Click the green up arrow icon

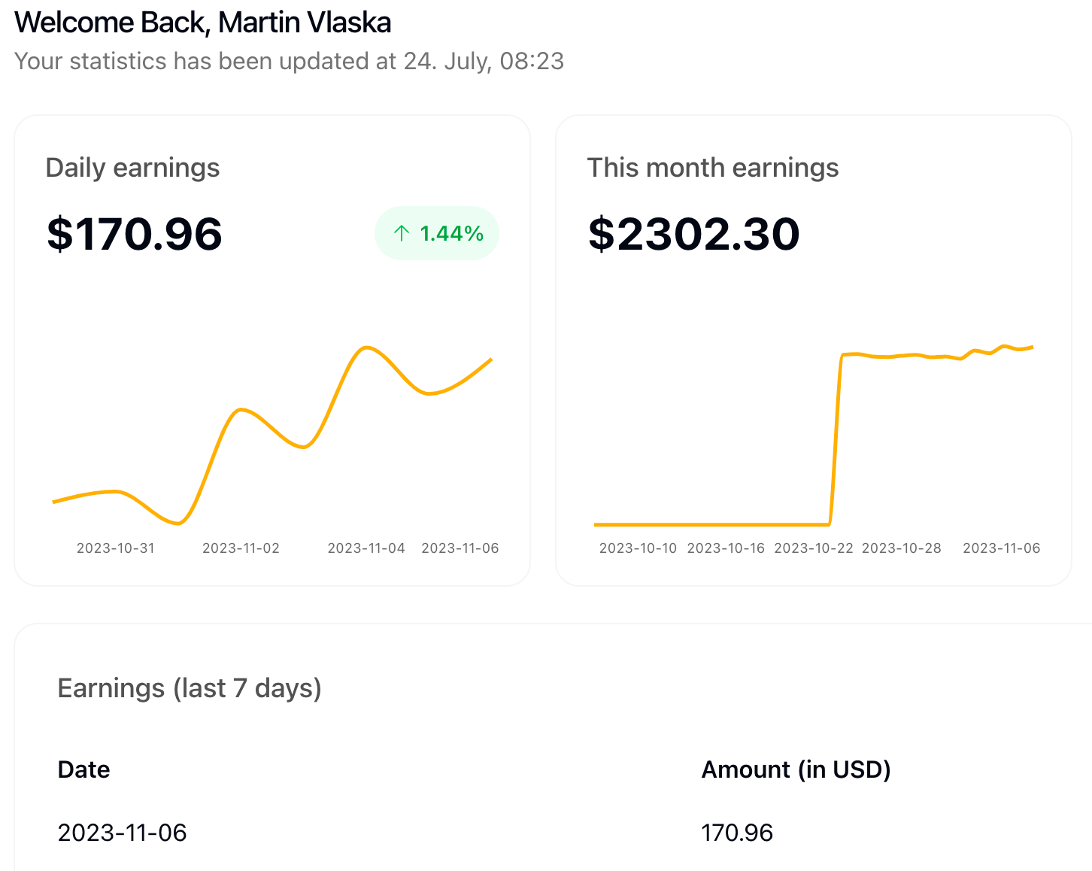[402, 234]
